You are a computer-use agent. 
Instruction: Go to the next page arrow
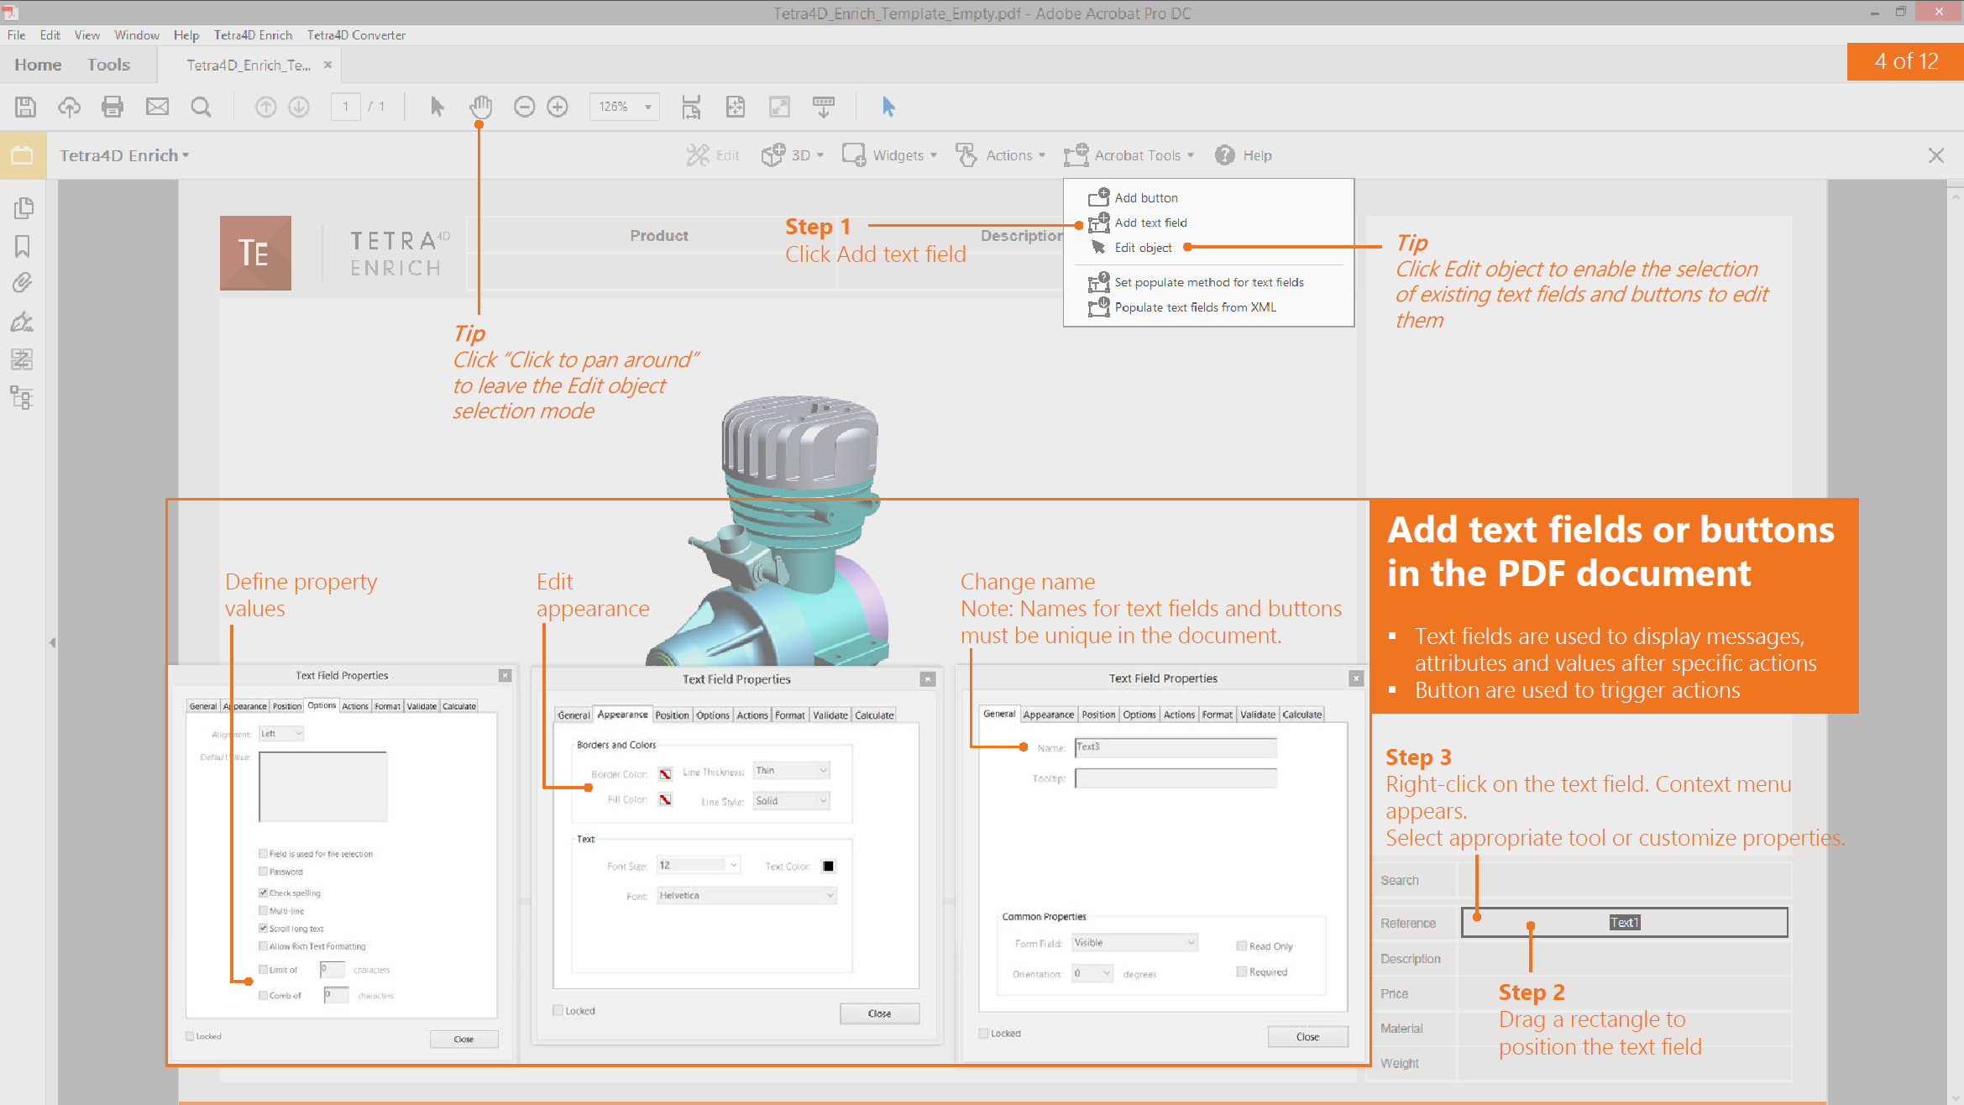pyautogui.click(x=299, y=107)
